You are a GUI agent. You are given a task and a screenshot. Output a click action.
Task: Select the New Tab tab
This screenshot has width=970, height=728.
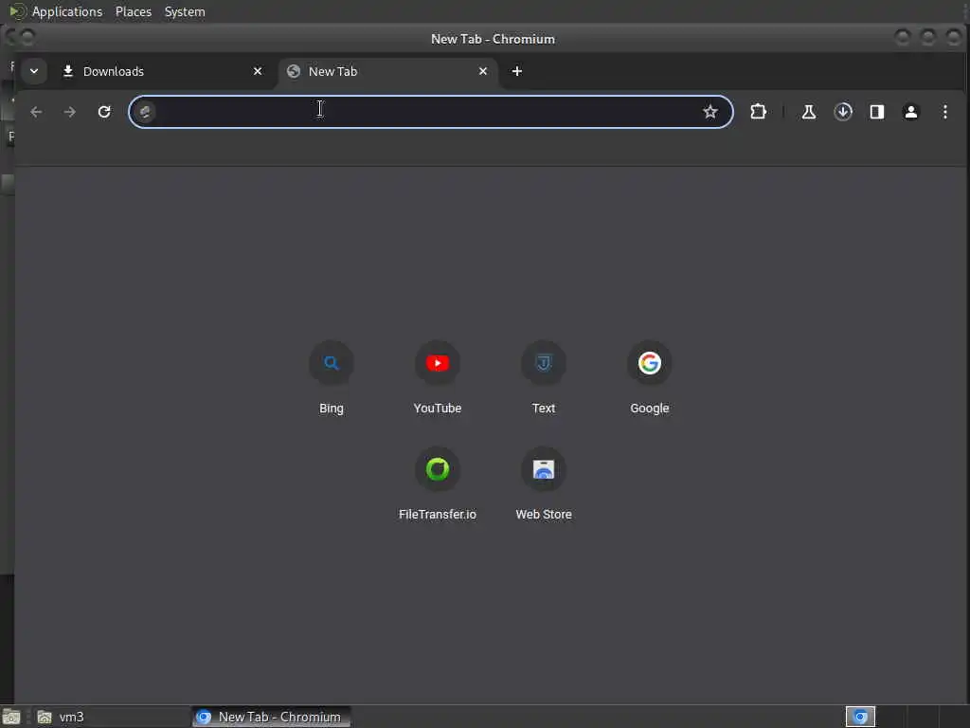[387, 71]
